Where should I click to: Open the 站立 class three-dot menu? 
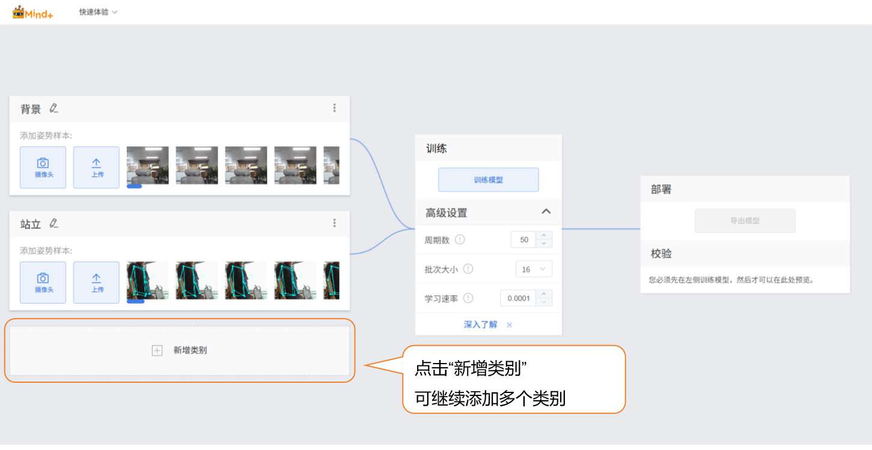click(335, 223)
